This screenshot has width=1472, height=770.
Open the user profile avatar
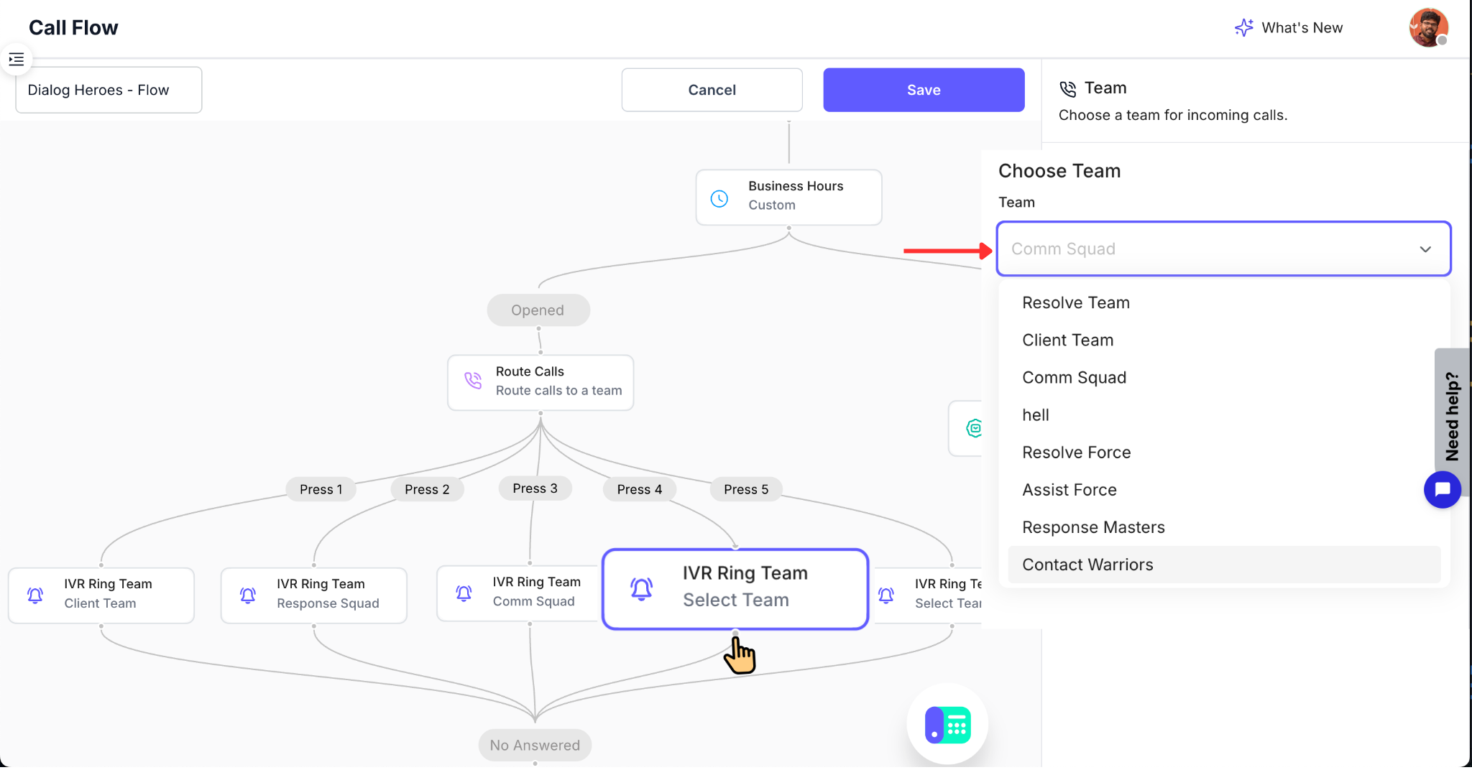tap(1428, 28)
